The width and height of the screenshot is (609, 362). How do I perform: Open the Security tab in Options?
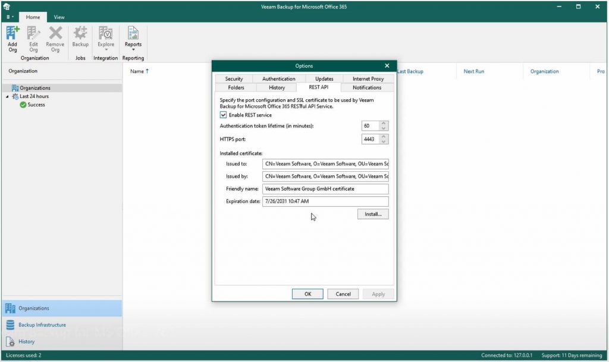234,79
